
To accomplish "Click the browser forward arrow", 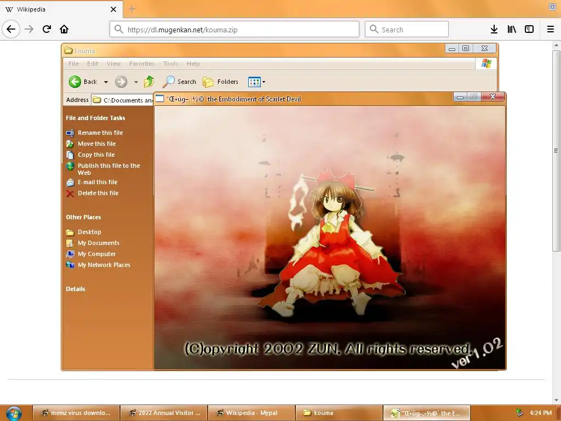I will point(29,29).
